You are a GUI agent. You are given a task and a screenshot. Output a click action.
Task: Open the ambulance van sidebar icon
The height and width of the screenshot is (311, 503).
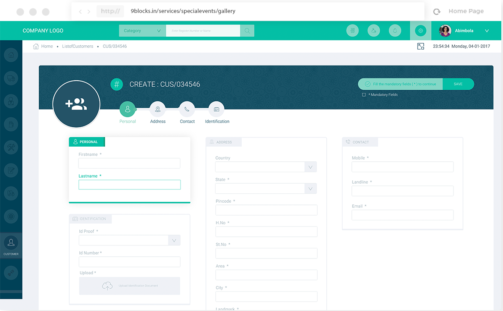(11, 194)
